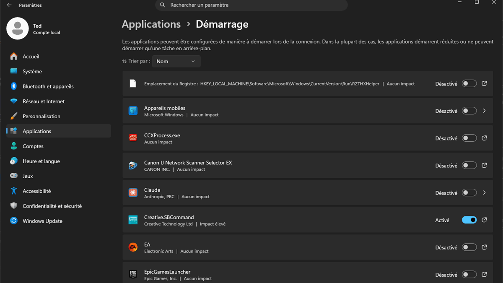The height and width of the screenshot is (283, 503).
Task: Expand Appareils mobiles settings chevron
Action: (x=484, y=111)
